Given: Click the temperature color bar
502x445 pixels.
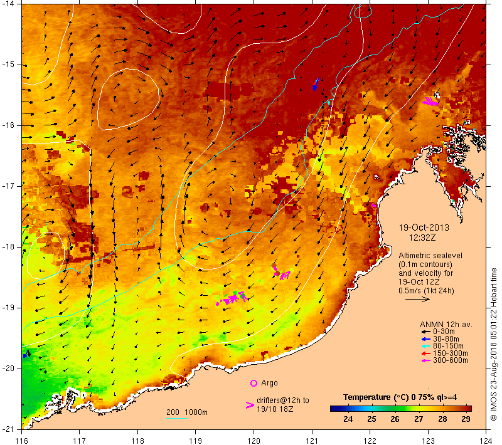Looking at the screenshot, I should (401, 409).
